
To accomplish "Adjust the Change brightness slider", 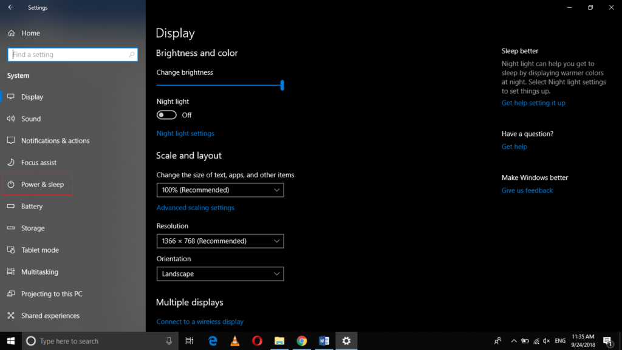I will [x=281, y=86].
